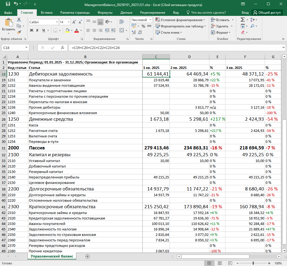Screen dimensions: 287x266
Task: Click the Increase Font Size icon
Action: click(x=74, y=22)
